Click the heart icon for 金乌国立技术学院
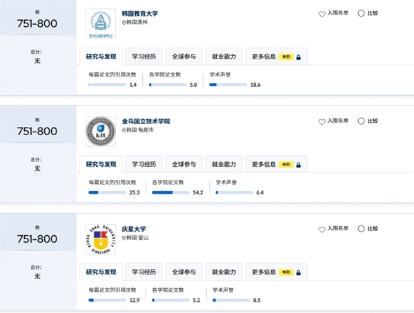This screenshot has height=313, width=414. pos(322,121)
